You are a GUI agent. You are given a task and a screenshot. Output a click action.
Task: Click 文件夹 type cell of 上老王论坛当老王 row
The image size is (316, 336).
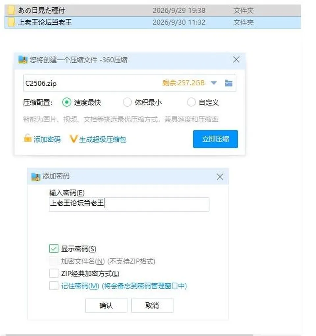pos(244,22)
